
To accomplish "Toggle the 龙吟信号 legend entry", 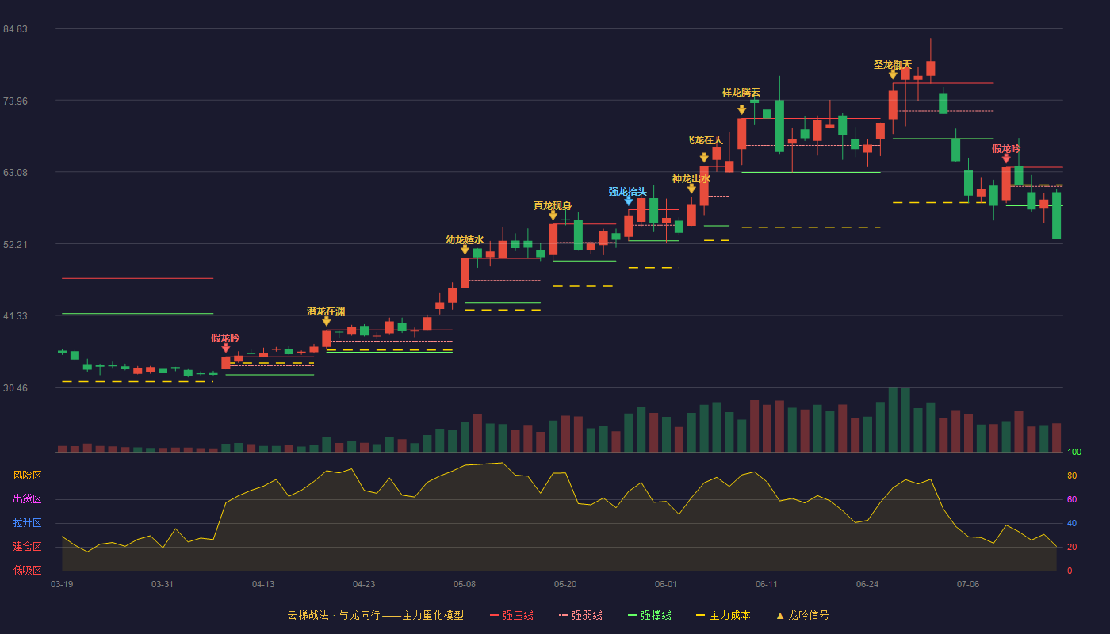I will [x=802, y=615].
